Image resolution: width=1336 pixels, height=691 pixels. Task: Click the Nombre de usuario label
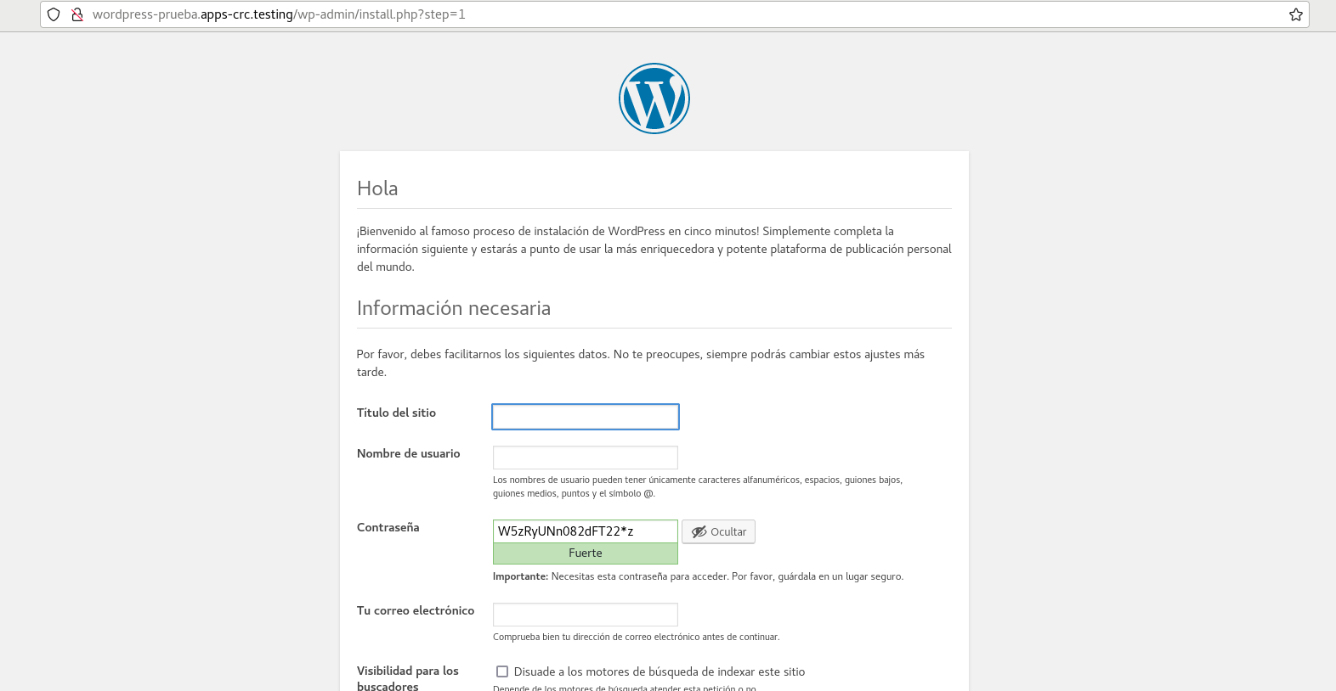409,453
